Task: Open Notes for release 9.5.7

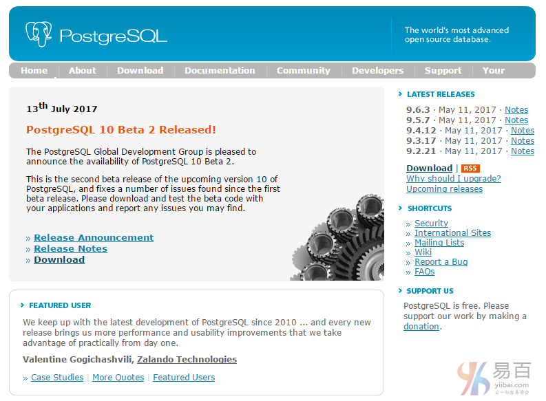Action: click(x=516, y=120)
